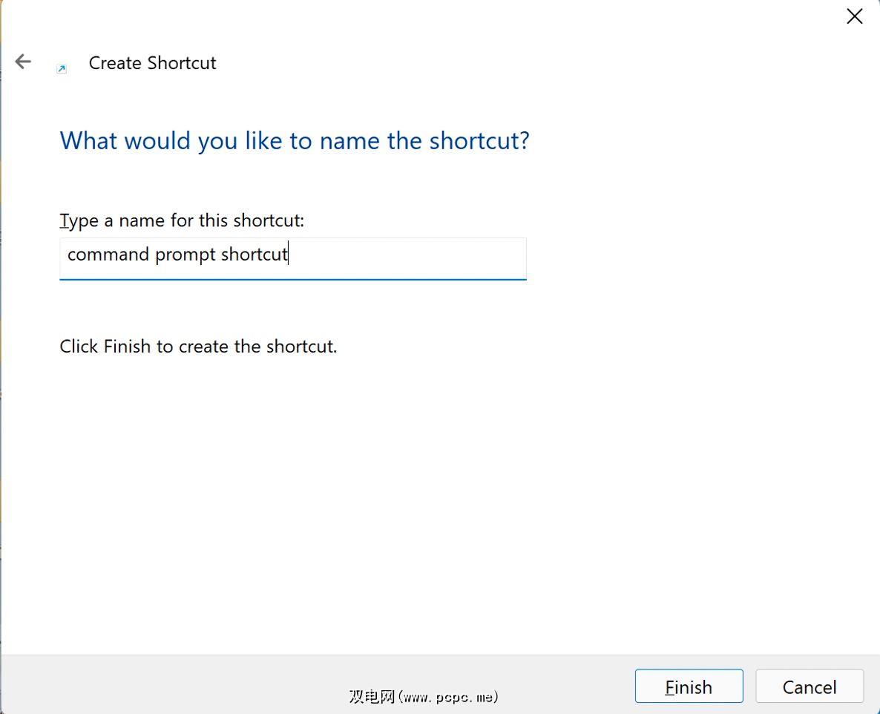Close the Create Shortcut dialog
Image resolution: width=880 pixels, height=714 pixels.
854,16
